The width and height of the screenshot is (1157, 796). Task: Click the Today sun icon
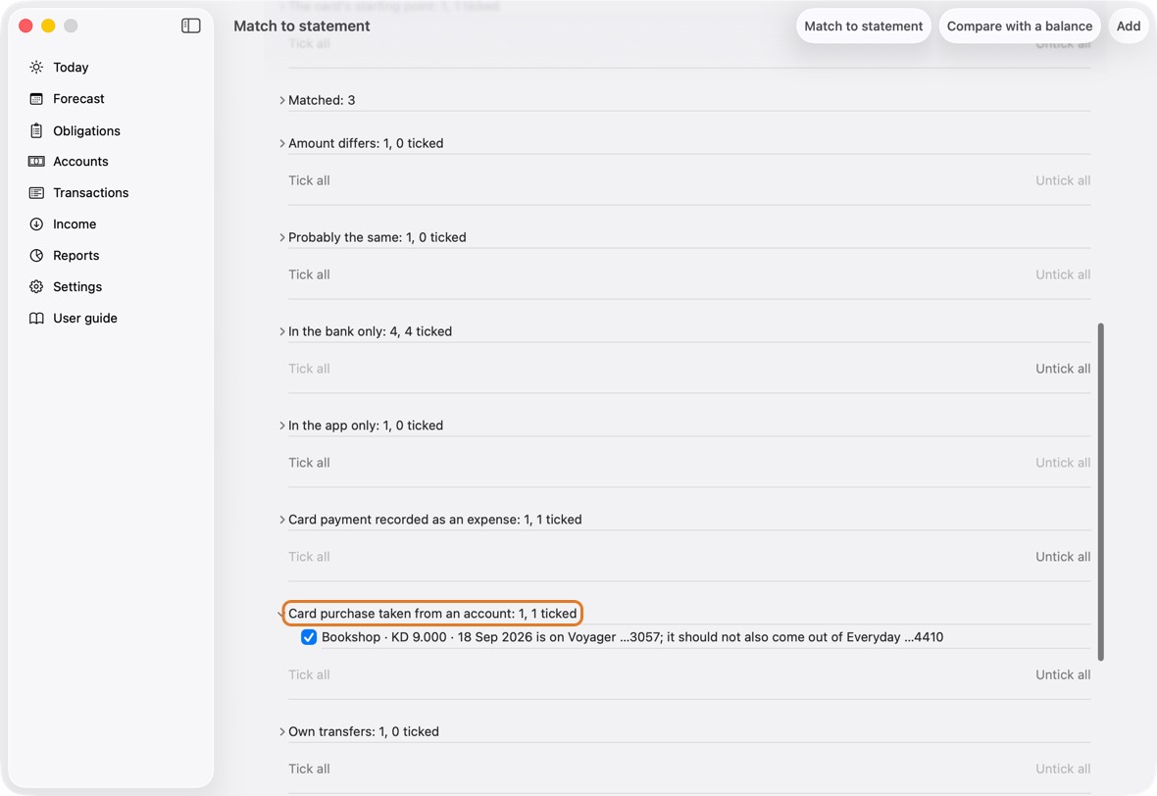click(36, 67)
